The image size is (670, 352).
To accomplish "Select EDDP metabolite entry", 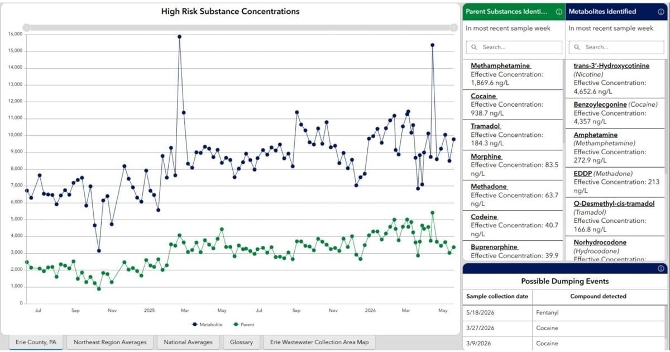I will click(x=583, y=174).
